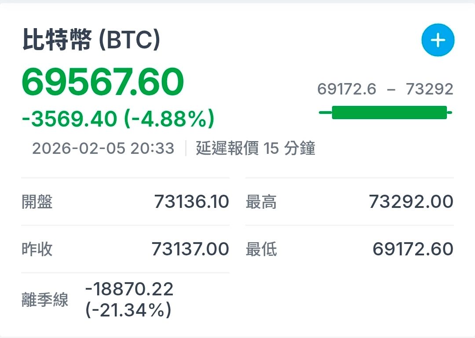Tap the 離季線 label
Image resolution: width=475 pixels, height=338 pixels.
(x=45, y=301)
